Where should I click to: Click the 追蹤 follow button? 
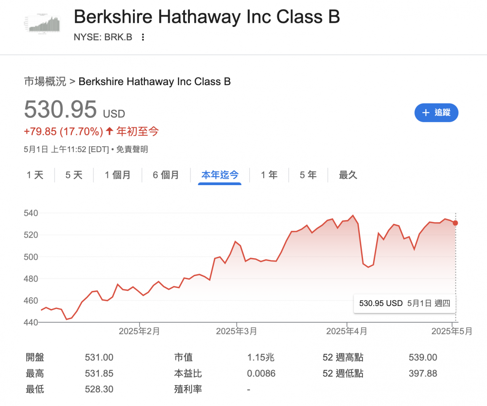click(x=436, y=113)
